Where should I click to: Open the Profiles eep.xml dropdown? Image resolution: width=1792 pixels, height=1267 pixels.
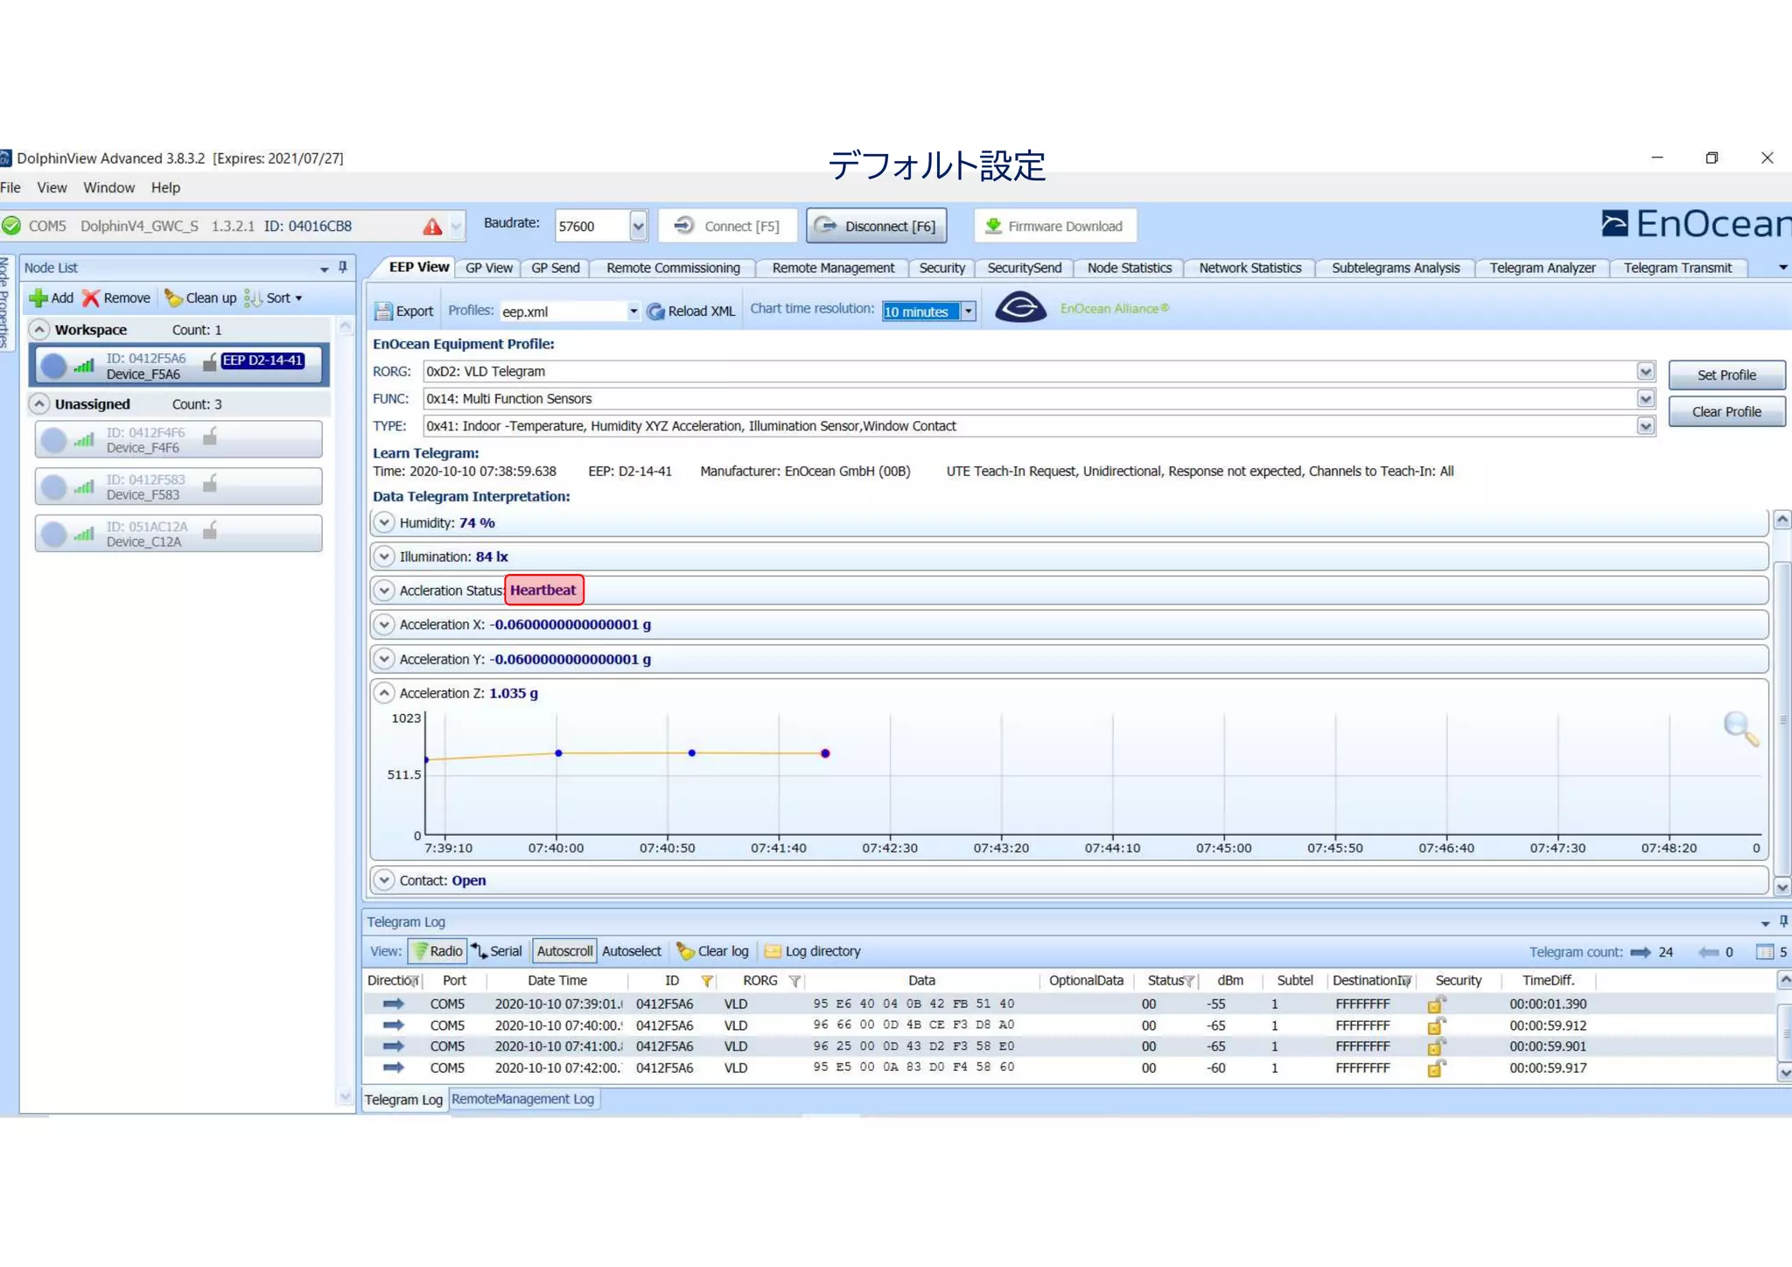[x=633, y=311]
